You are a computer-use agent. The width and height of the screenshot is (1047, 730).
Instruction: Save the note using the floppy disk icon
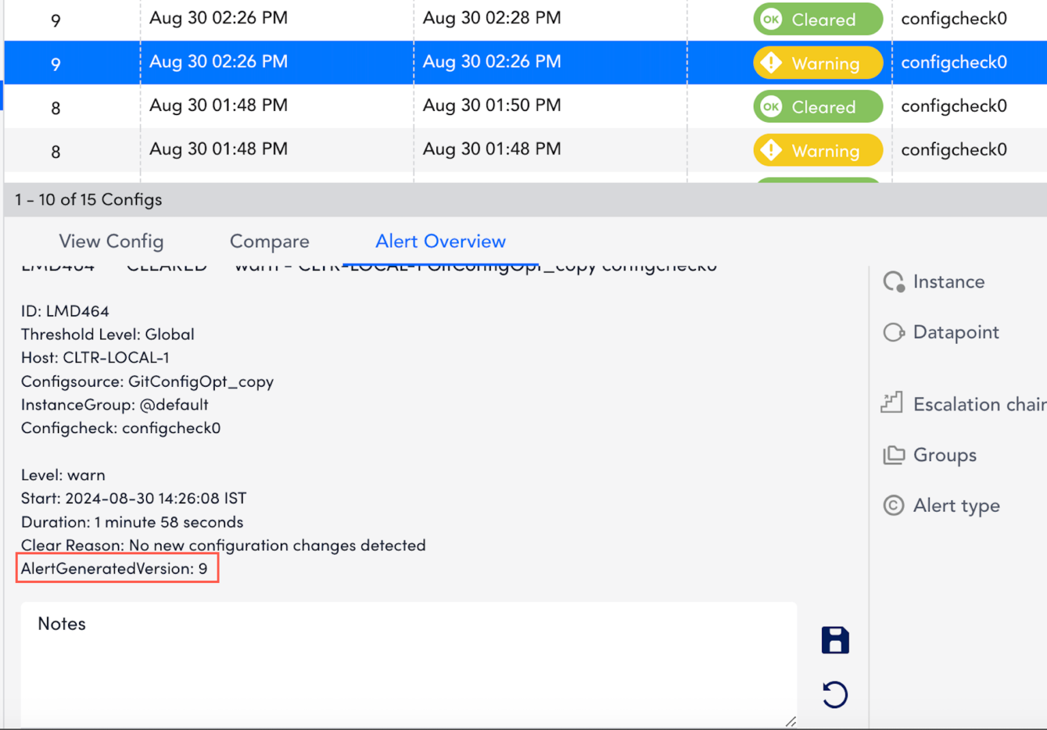(x=834, y=640)
